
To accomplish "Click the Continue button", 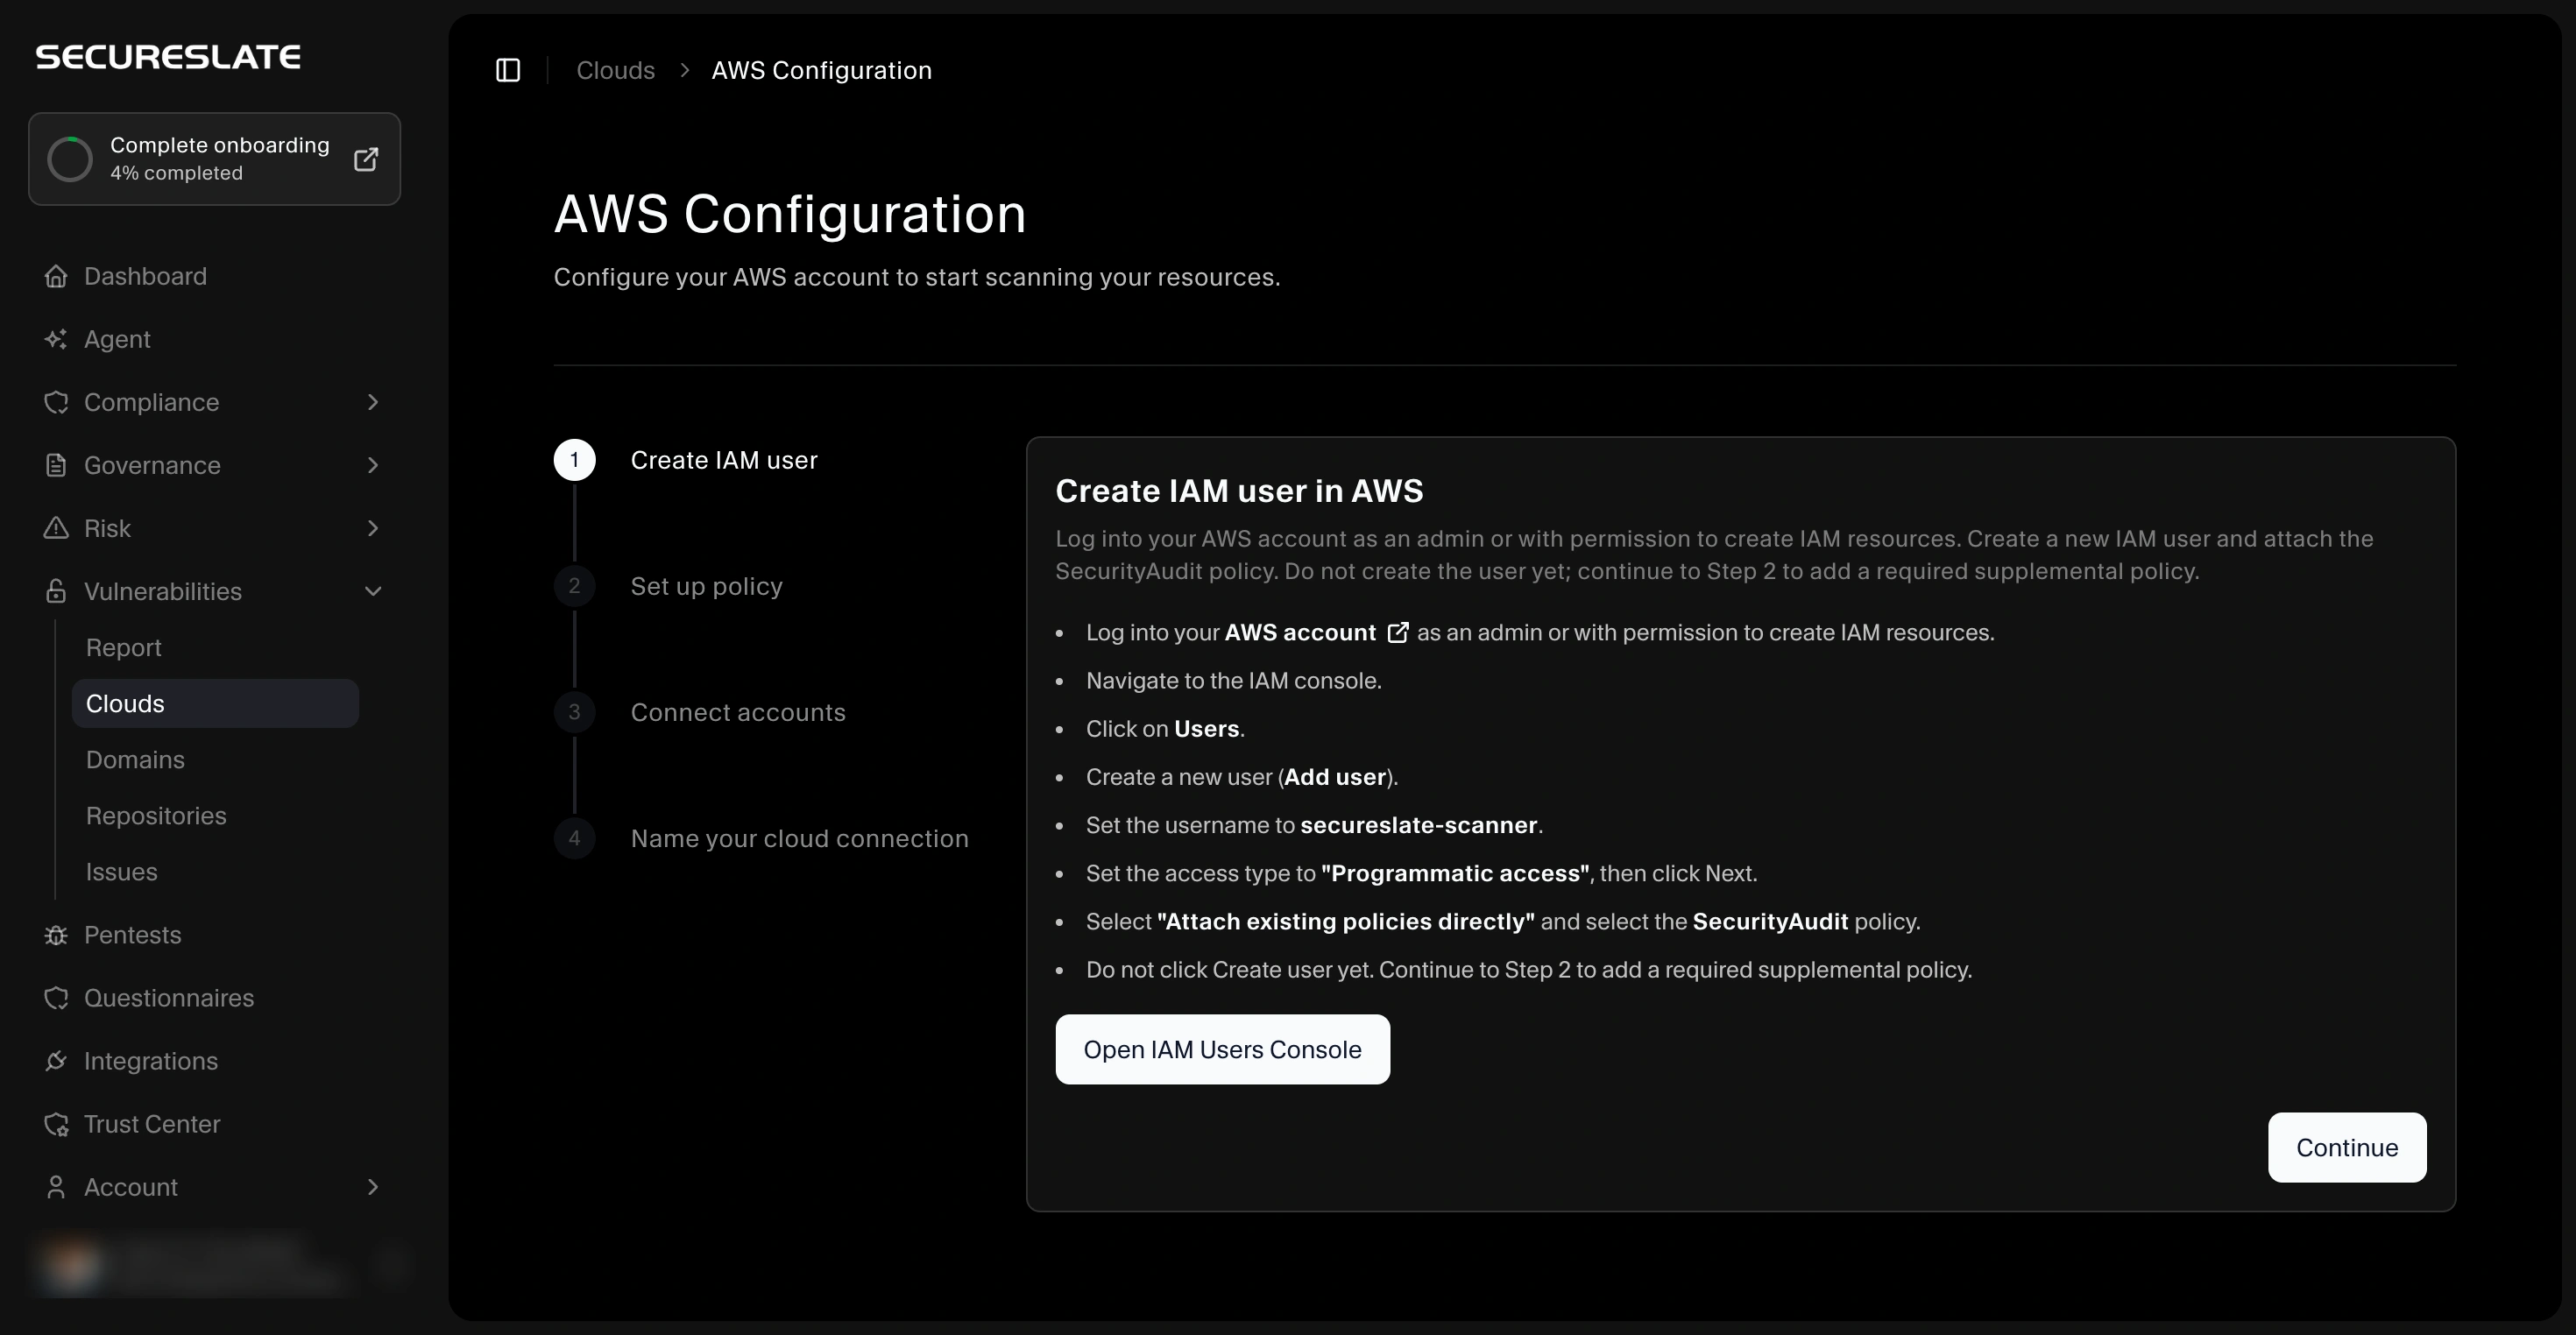I will click(2347, 1147).
